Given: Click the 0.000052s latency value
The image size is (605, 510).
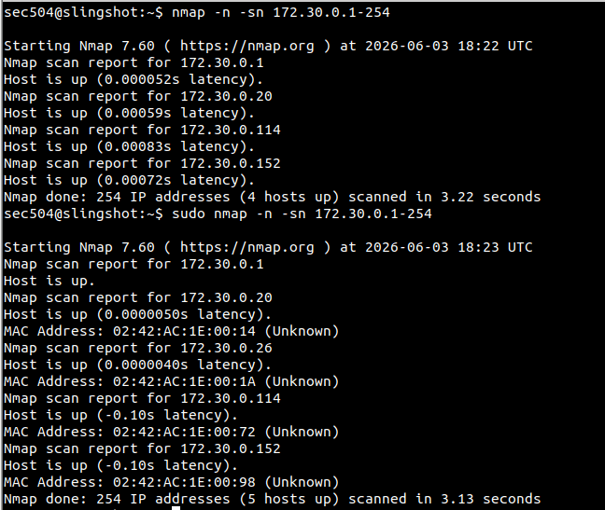Looking at the screenshot, I should (142, 80).
